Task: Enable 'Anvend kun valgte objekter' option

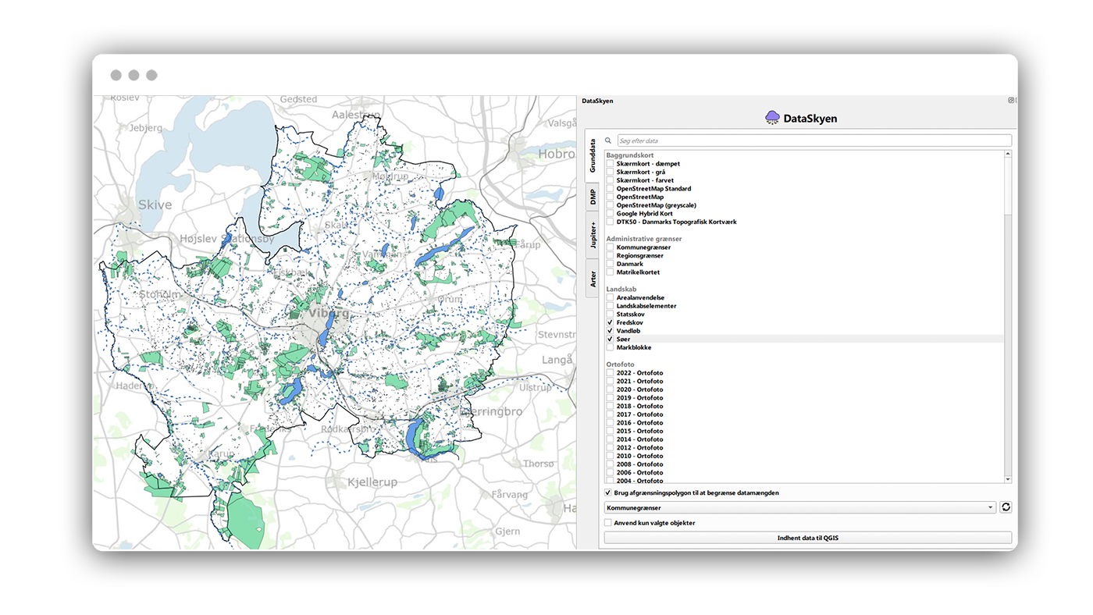Action: [x=608, y=523]
